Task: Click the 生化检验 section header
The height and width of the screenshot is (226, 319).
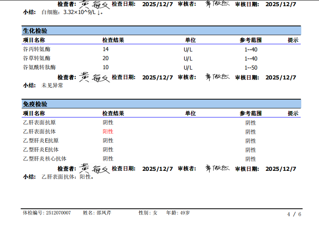Action: pos(35,31)
